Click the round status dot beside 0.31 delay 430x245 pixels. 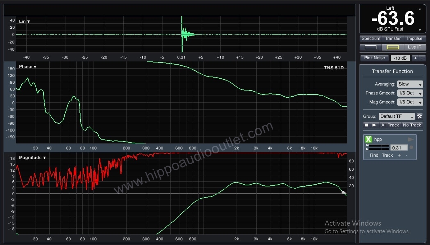tap(411, 147)
